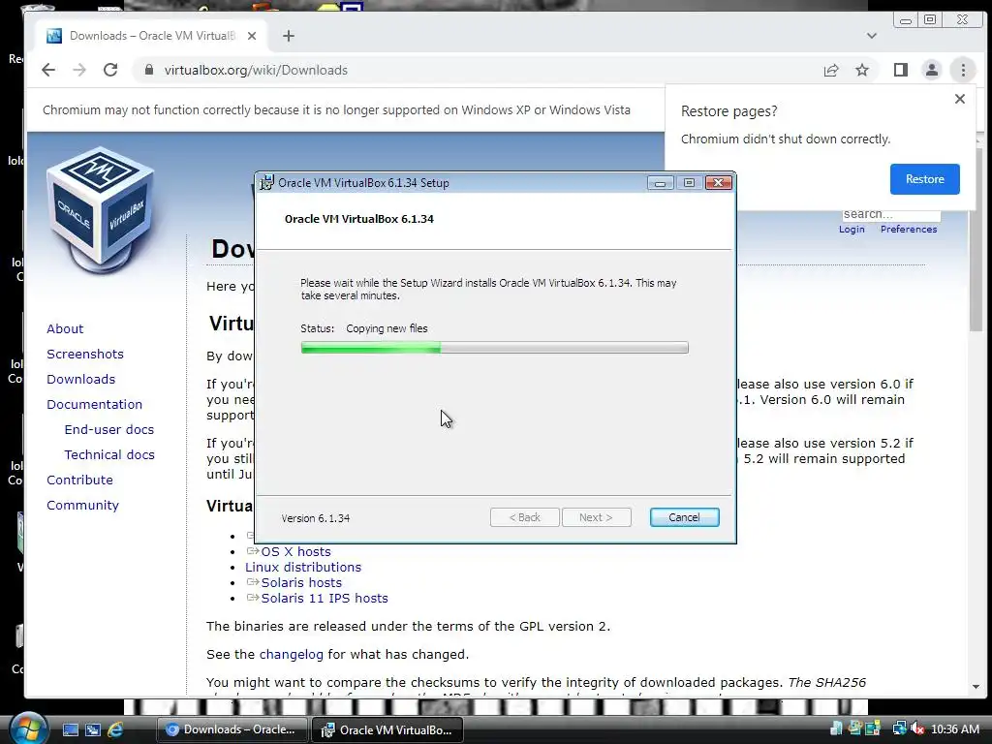Expand the tab search chevron
This screenshot has width=992, height=744.
coord(872,36)
